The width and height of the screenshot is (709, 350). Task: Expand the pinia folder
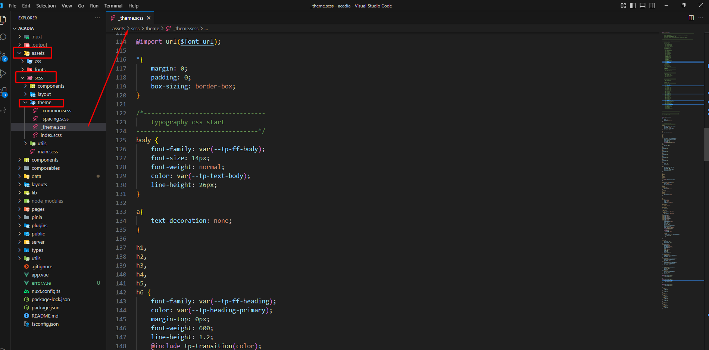click(59, 217)
